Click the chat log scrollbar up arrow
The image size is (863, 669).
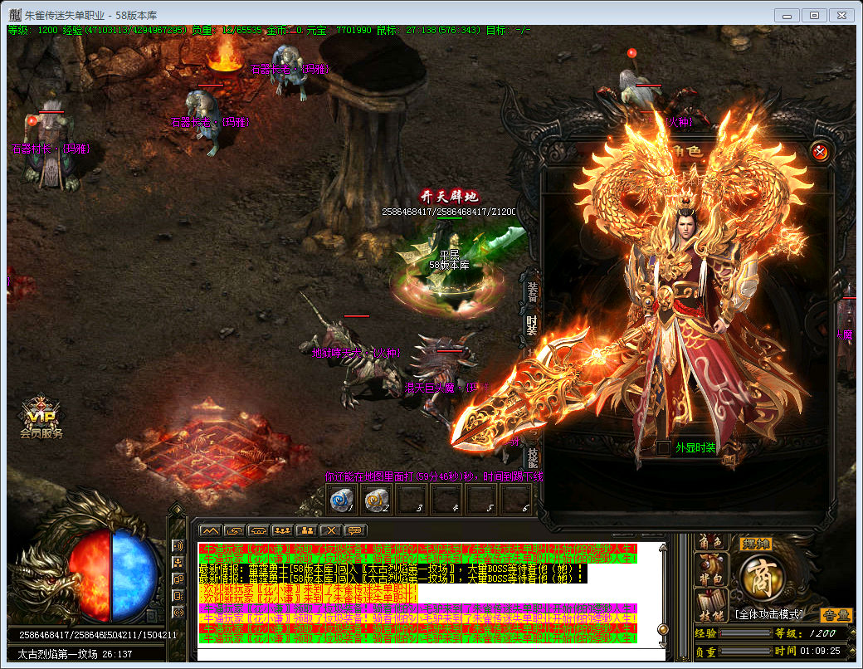(x=663, y=547)
